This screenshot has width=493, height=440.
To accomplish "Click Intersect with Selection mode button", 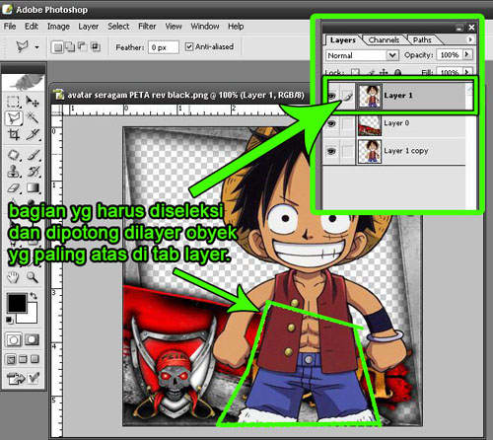I will coord(96,47).
